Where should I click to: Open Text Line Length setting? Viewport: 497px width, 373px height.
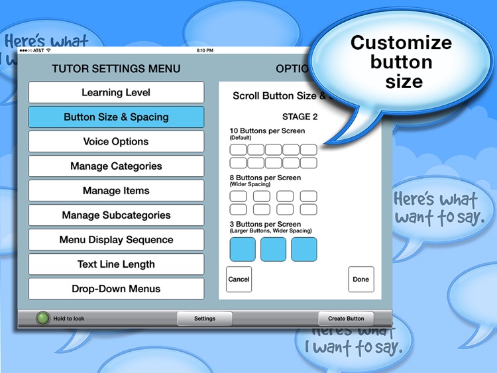116,264
